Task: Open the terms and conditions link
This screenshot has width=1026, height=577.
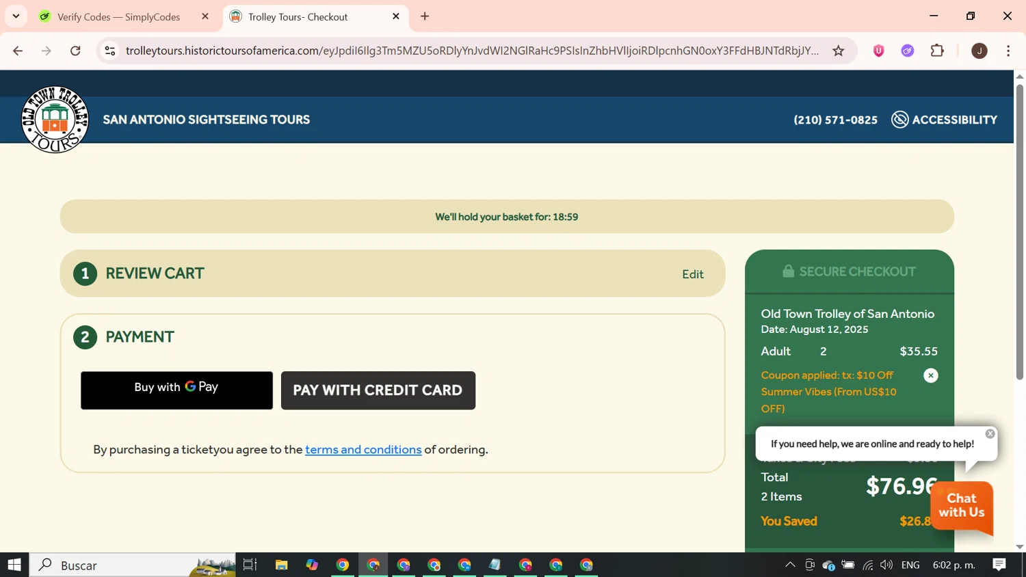Action: (363, 450)
